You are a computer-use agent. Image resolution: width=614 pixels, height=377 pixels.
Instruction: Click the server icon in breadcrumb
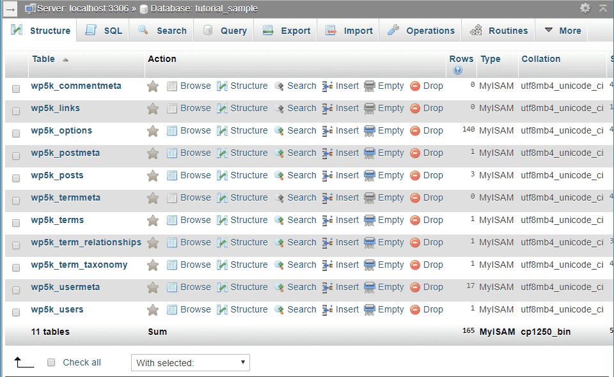[x=30, y=8]
